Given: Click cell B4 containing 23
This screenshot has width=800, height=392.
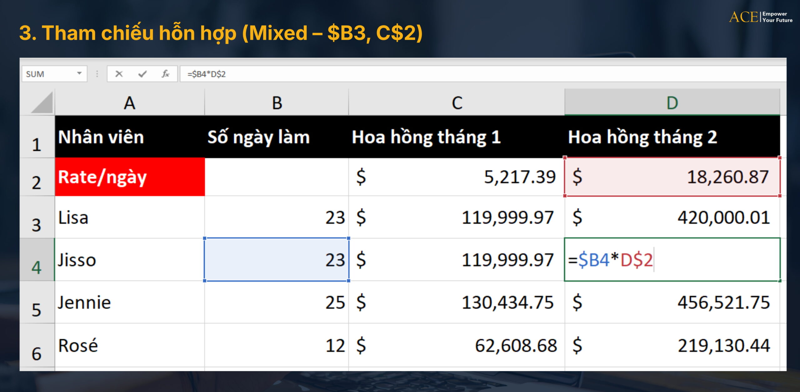Looking at the screenshot, I should tap(277, 260).
